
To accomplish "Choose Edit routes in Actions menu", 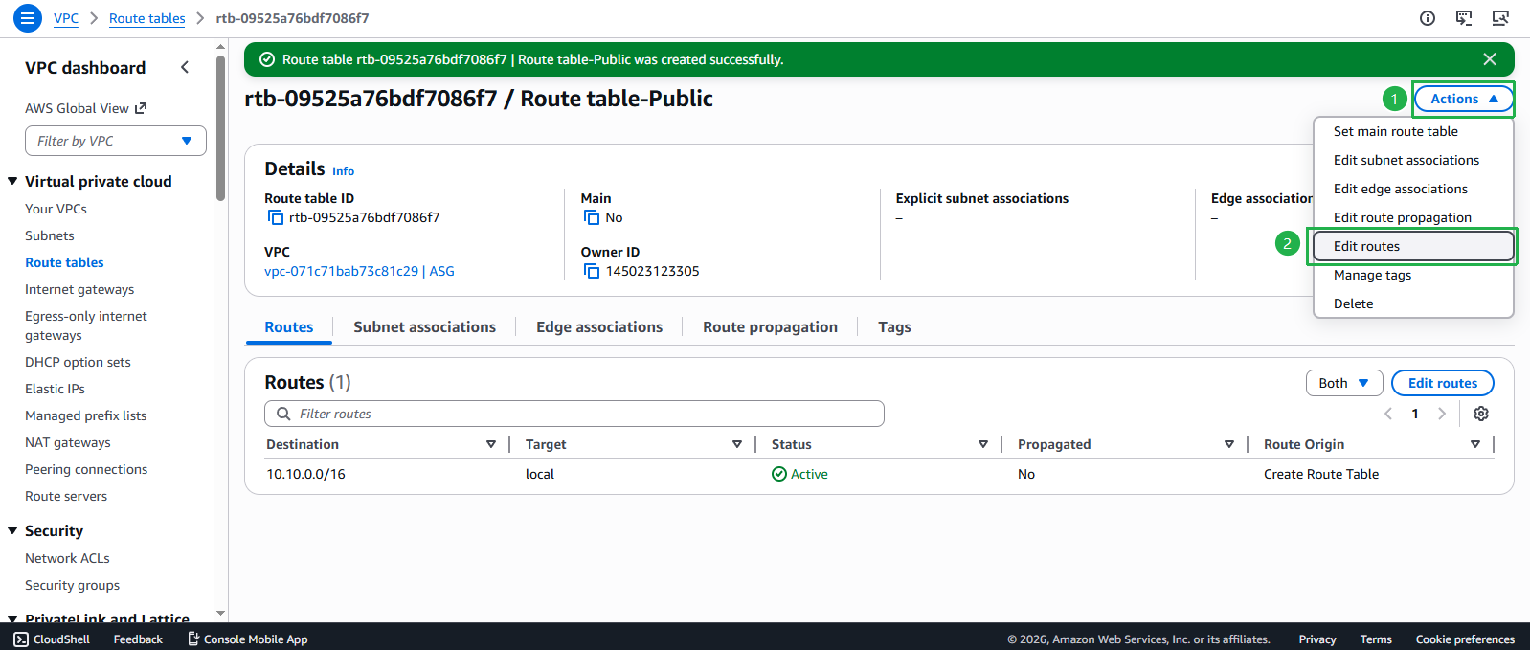I will 1413,246.
